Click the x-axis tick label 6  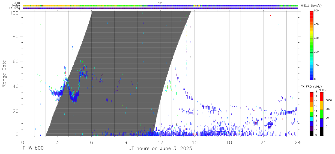point(91,142)
